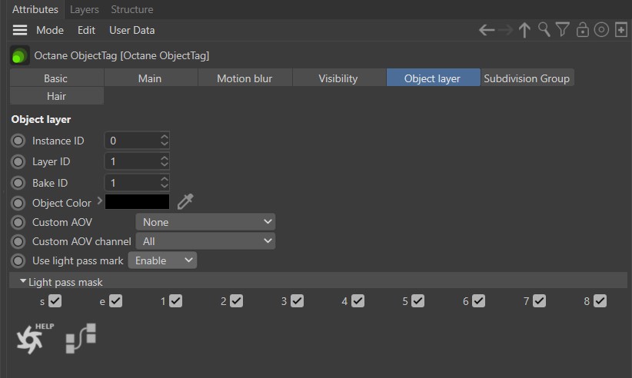Uncheck light pass mask 4 checkbox
Image resolution: width=632 pixels, height=378 pixels.
[358, 300]
